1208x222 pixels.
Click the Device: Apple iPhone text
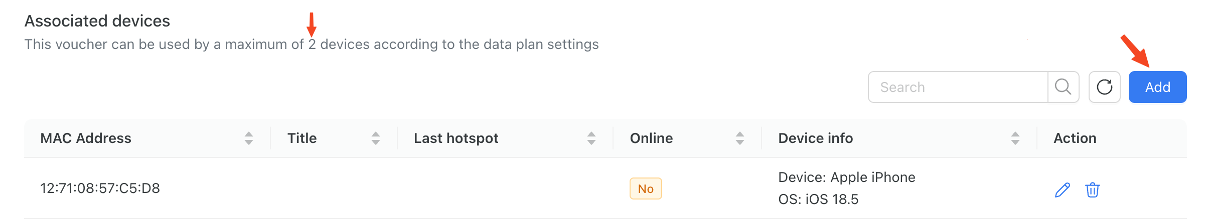[847, 177]
